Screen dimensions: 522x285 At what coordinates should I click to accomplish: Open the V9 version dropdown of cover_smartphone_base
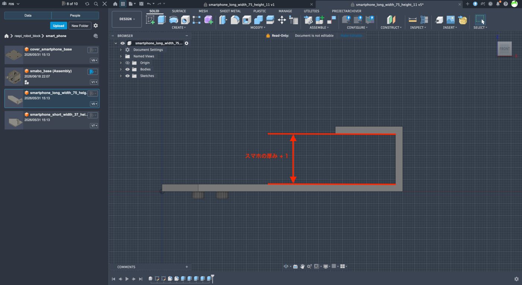point(94,60)
